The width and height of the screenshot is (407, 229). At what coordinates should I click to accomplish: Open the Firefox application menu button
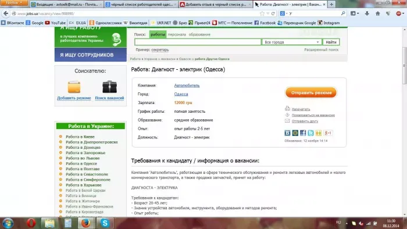14,3
